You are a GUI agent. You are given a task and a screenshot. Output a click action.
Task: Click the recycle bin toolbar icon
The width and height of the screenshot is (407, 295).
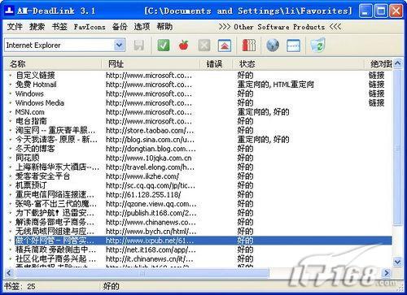(317, 46)
